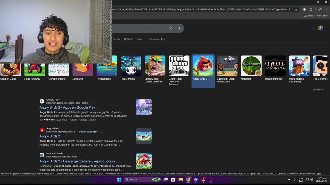Select the Minecraft game card
330x185 pixels.
coord(251,68)
